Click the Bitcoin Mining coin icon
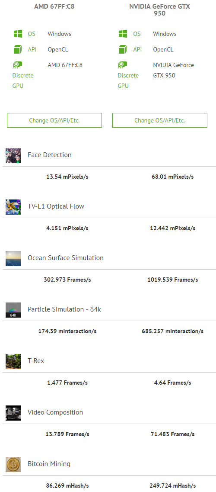 pos(13,464)
